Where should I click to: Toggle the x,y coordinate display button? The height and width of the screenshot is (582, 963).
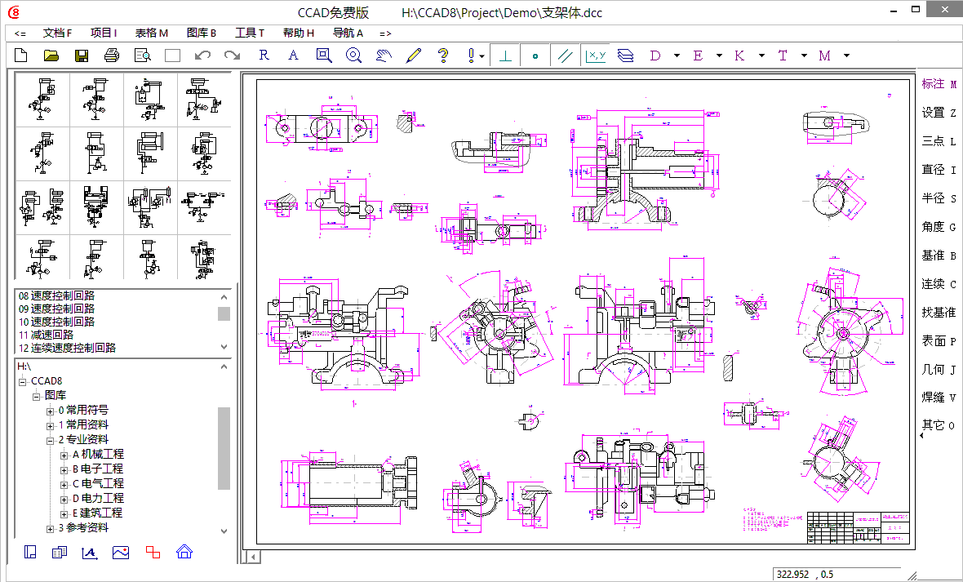click(x=595, y=56)
